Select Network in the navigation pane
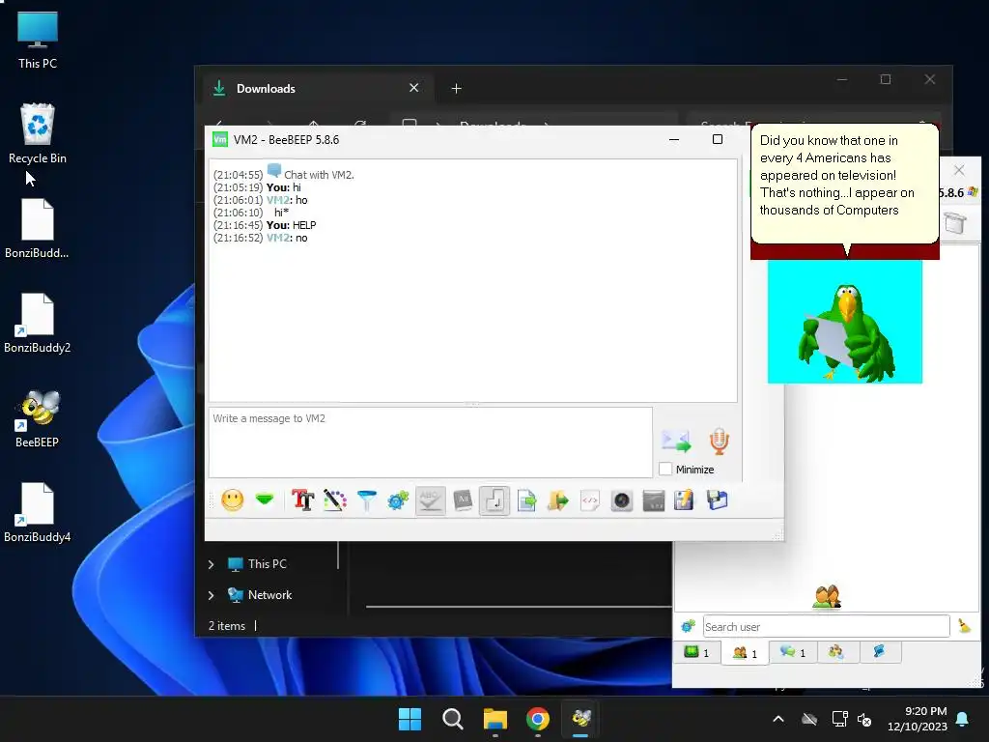989x742 pixels. tap(260, 595)
